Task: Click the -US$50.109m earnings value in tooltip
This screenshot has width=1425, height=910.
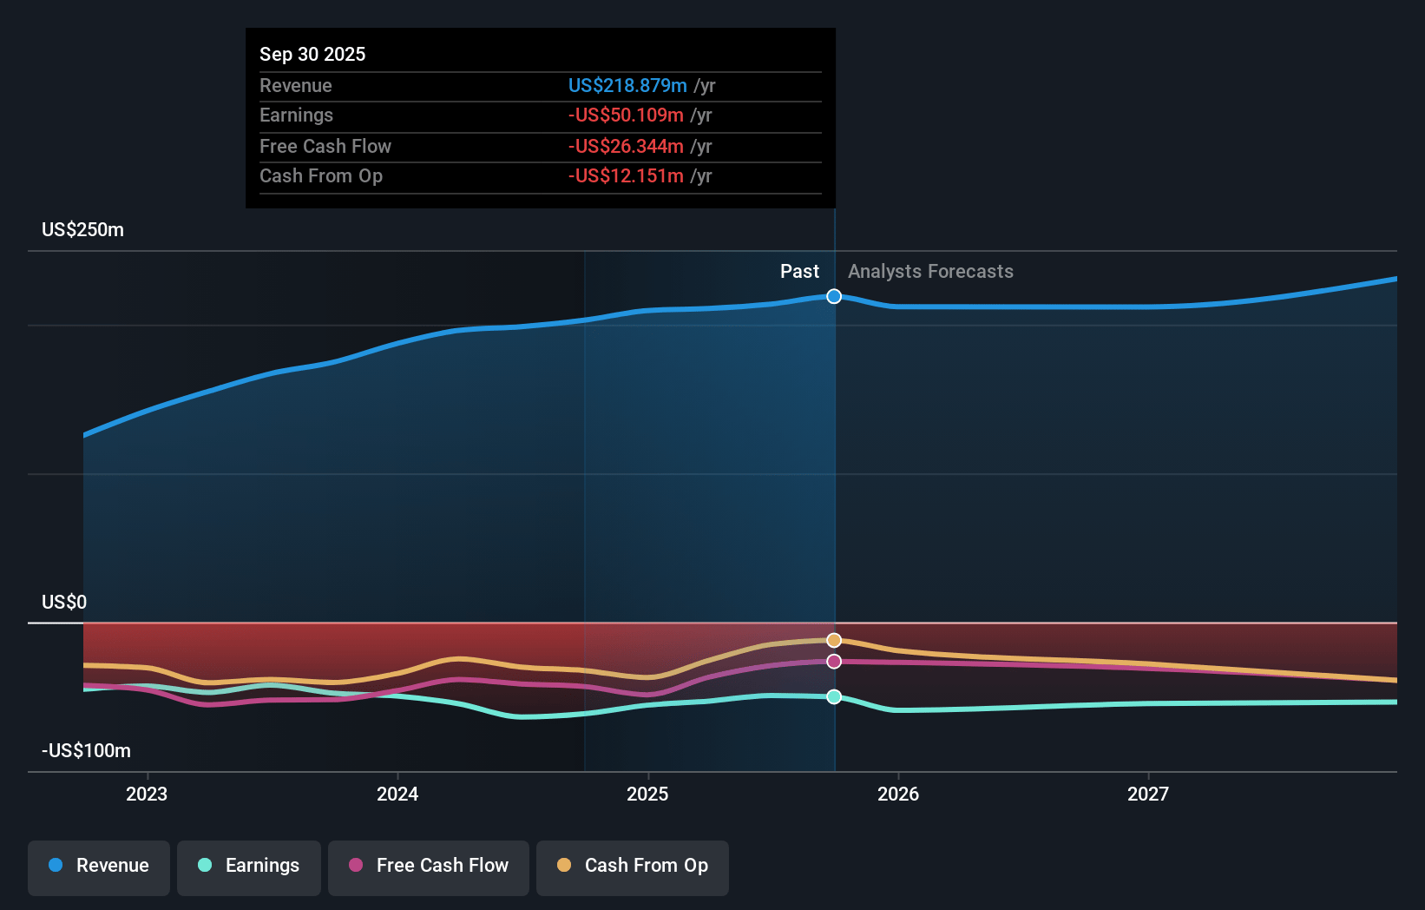Action: click(626, 115)
